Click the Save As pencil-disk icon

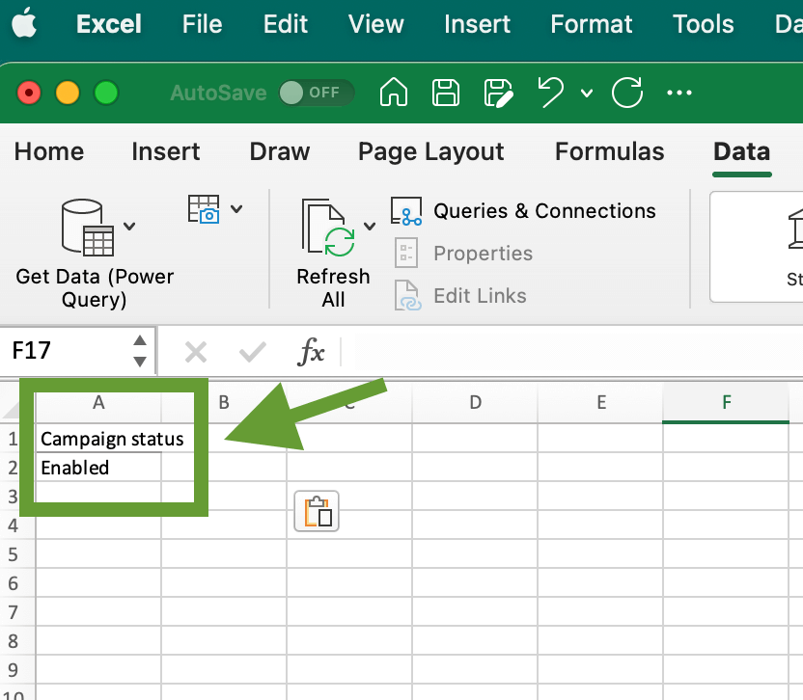(498, 94)
